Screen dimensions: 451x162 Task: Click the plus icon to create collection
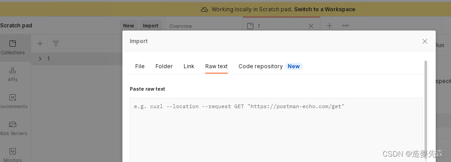tap(40, 44)
